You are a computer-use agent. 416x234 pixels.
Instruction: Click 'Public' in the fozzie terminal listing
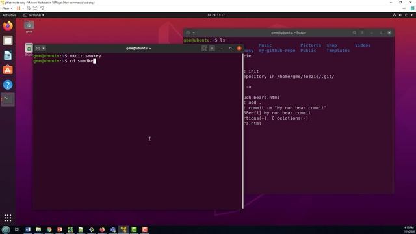point(308,51)
